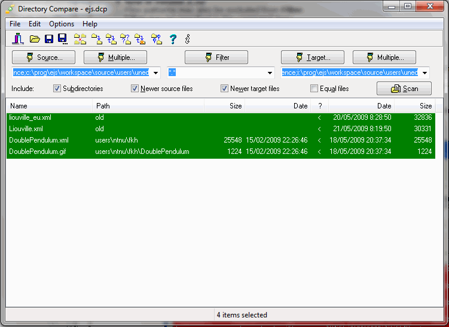Click the Filter button
The height and width of the screenshot is (327, 449).
click(216, 57)
